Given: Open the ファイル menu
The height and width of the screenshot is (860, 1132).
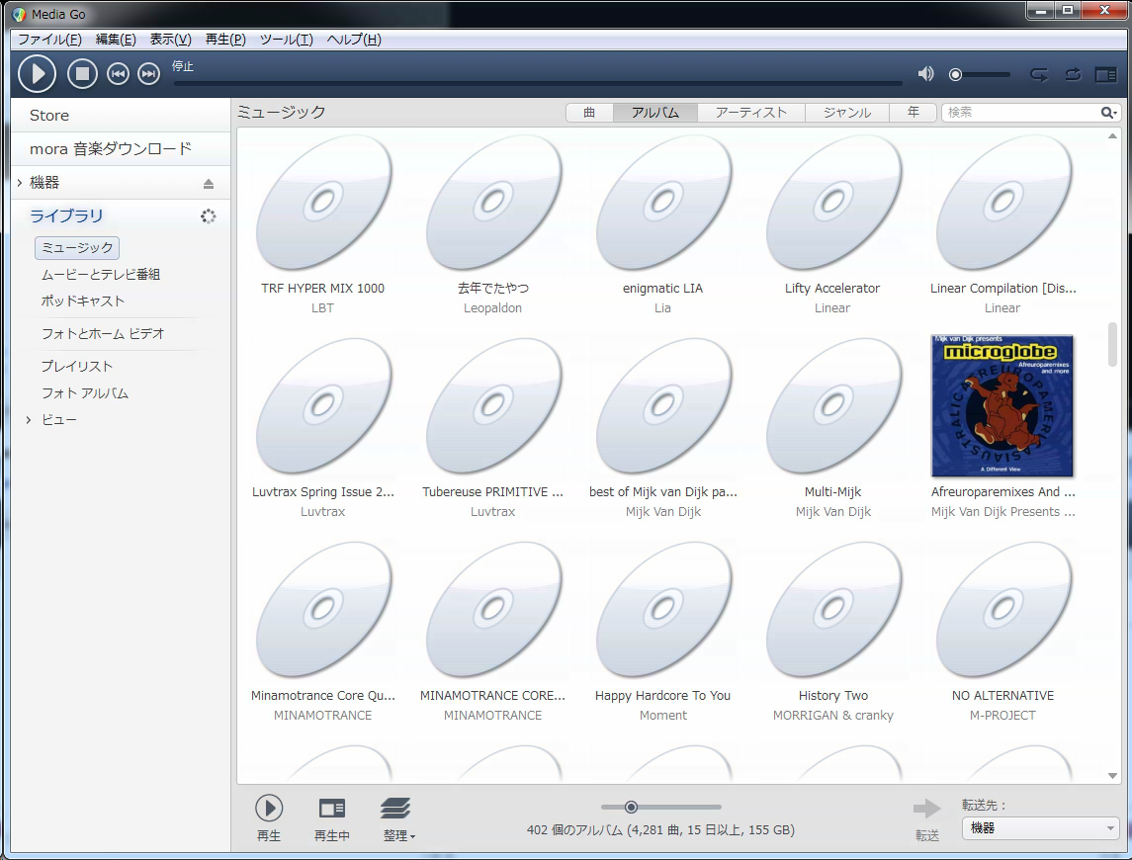Looking at the screenshot, I should pyautogui.click(x=49, y=39).
